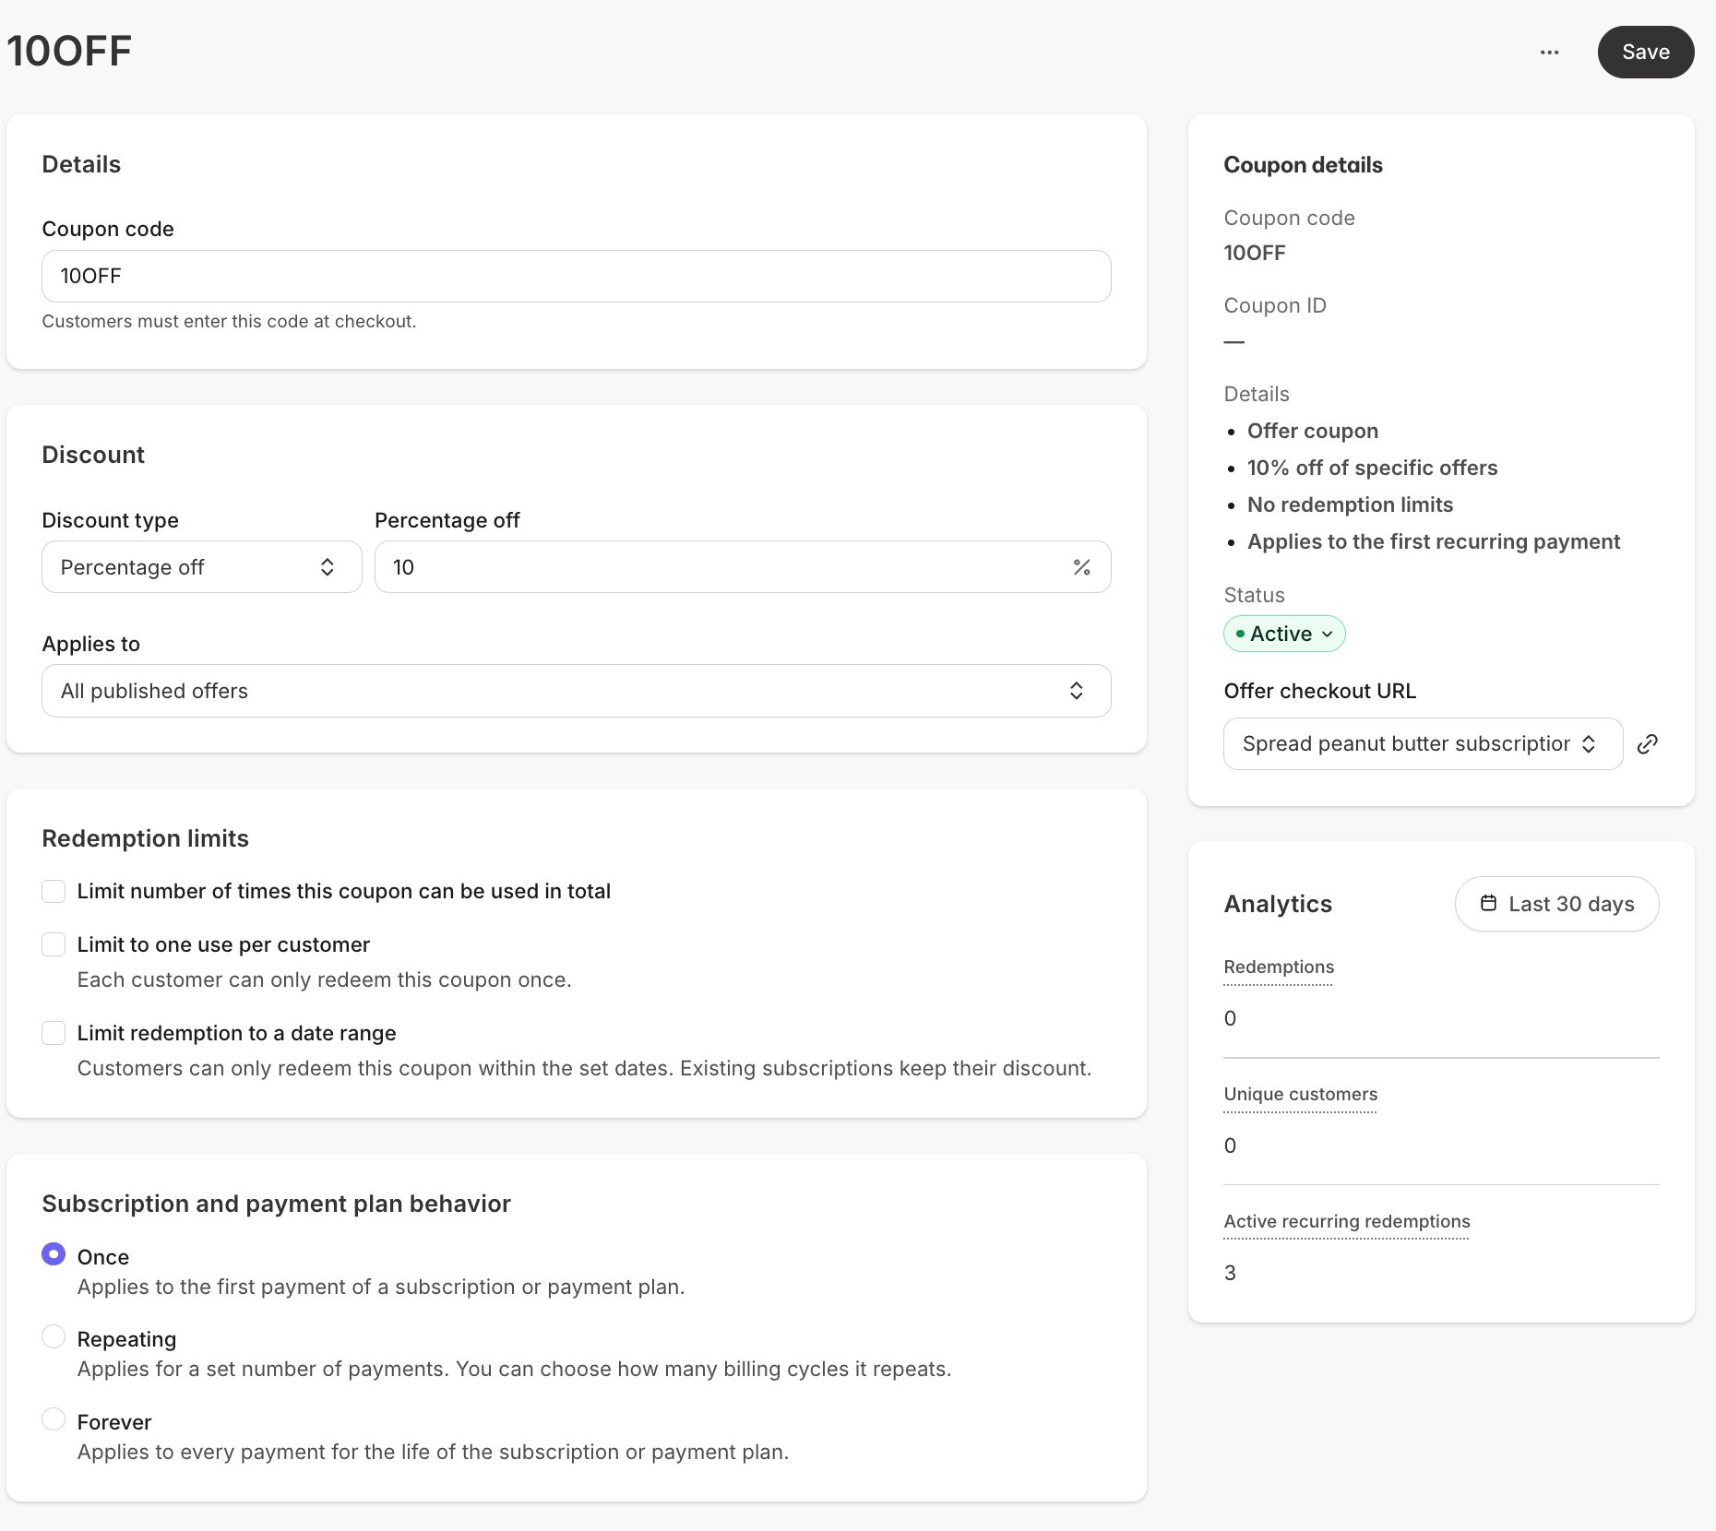
Task: Change the Active status dropdown
Action: 1284,634
